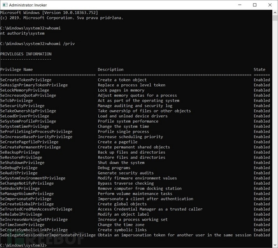Image resolution: width=278 pixels, height=248 pixels.
Task: Click 'Debug programs' description text
Action: coord(114,168)
